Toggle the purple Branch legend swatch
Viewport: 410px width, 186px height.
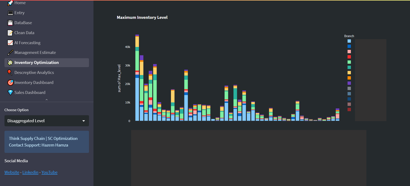(x=349, y=83)
